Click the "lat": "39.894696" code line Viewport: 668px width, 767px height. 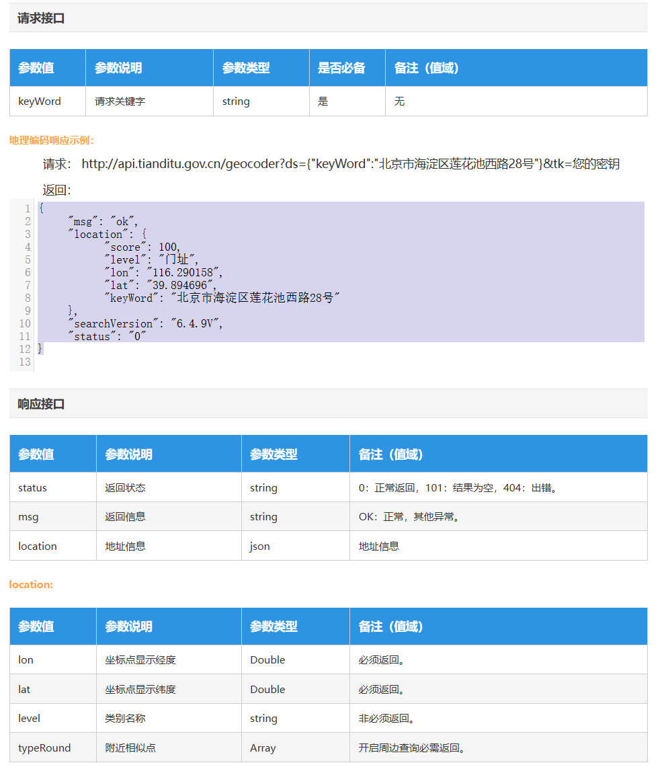click(161, 285)
